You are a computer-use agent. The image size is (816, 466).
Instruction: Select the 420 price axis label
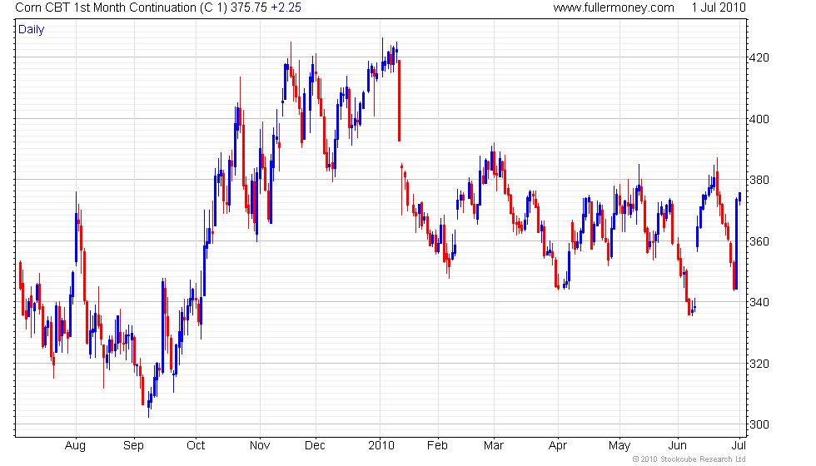tap(759, 57)
